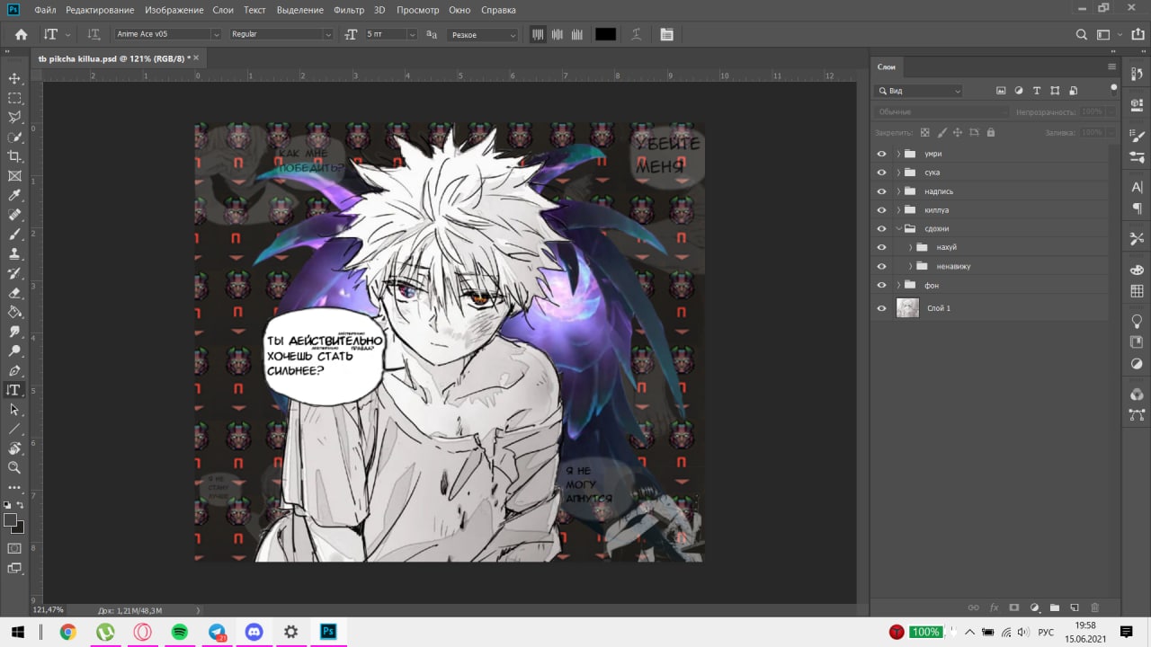The image size is (1151, 647).
Task: Open the Anime Ace v05 font dropdown
Action: tap(215, 34)
